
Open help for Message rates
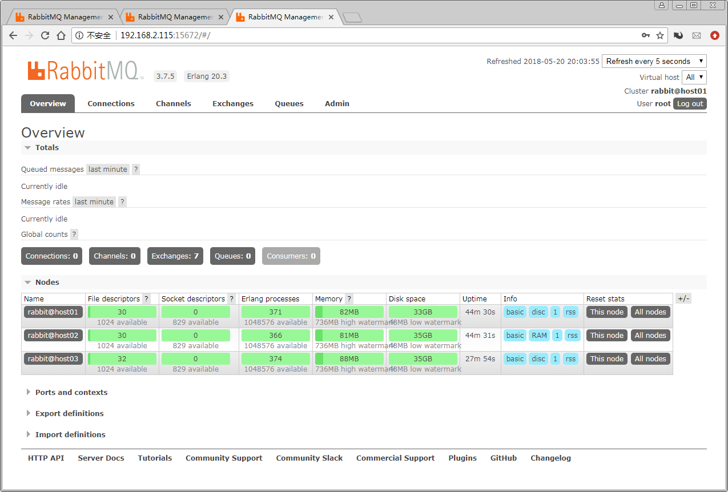tap(122, 202)
